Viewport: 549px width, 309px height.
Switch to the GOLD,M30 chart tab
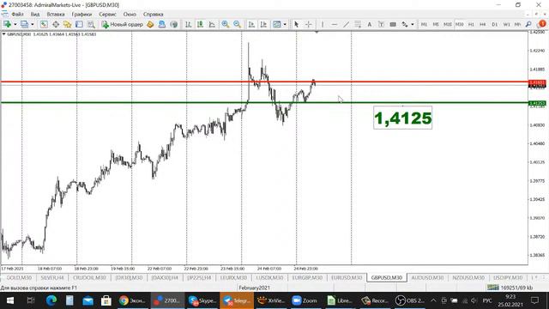tap(19, 277)
